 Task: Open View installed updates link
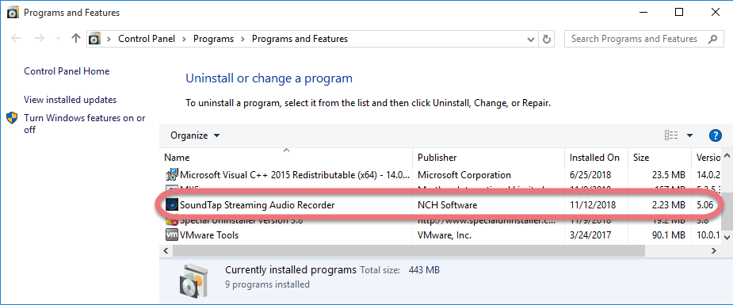click(x=70, y=100)
